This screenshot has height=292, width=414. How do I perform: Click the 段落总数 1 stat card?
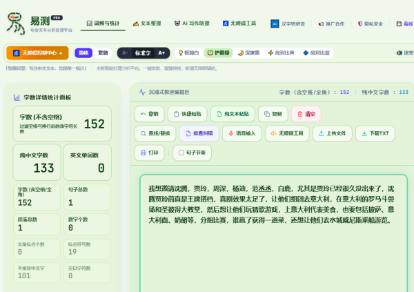pos(37,224)
